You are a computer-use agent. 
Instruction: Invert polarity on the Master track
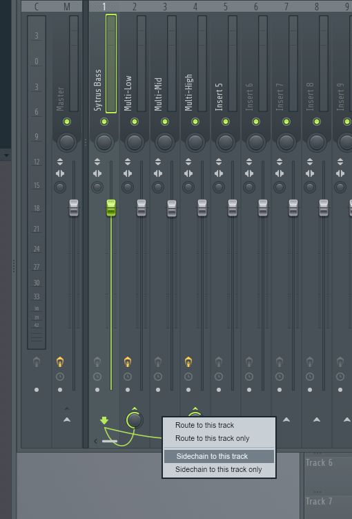[x=60, y=162]
